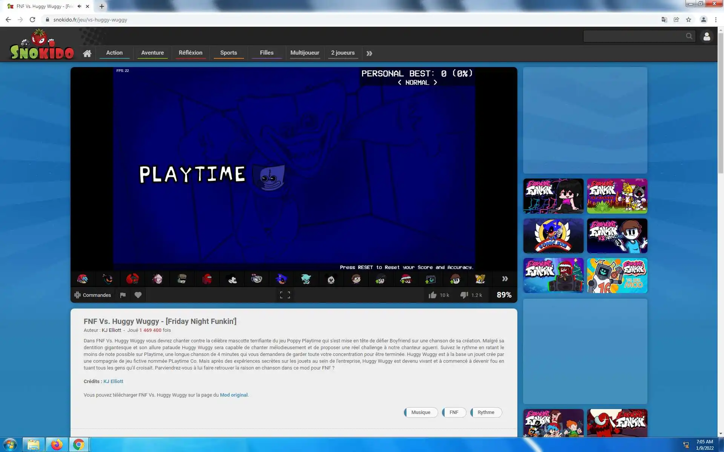Toggle fullscreen mode for the game

285,295
